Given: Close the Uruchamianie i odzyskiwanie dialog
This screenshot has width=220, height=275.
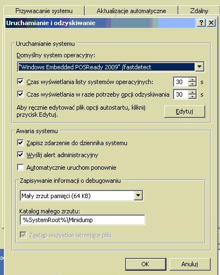Looking at the screenshot, I should click(x=211, y=23).
